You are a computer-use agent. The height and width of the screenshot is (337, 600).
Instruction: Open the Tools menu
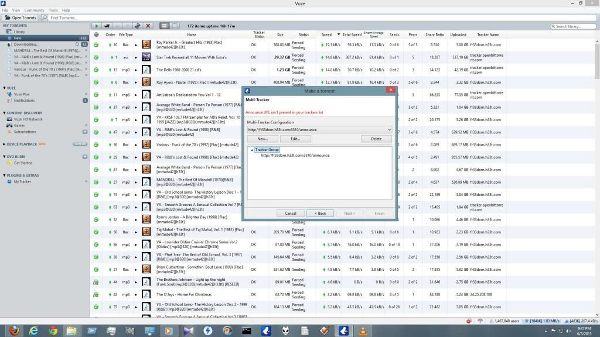[x=53, y=11]
